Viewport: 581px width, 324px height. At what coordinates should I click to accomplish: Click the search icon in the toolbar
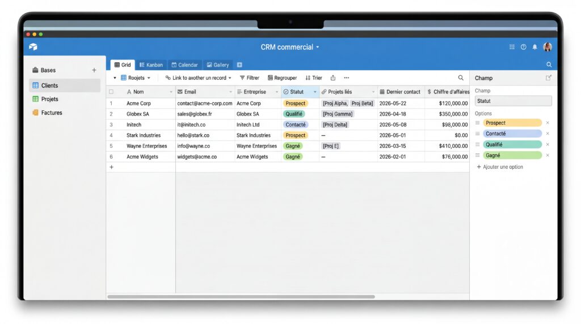pos(461,78)
